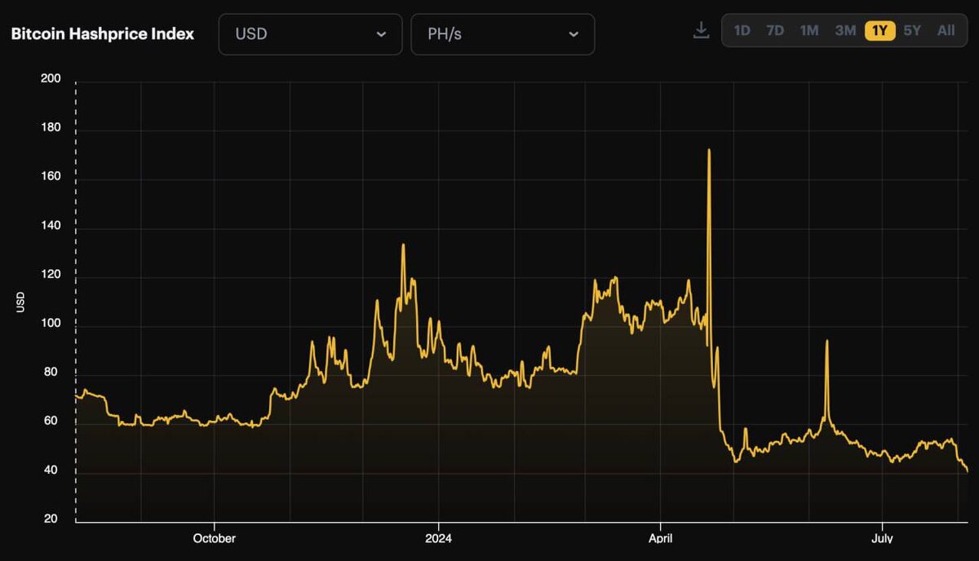The height and width of the screenshot is (561, 979).
Task: Select the All time range
Action: [x=946, y=31]
